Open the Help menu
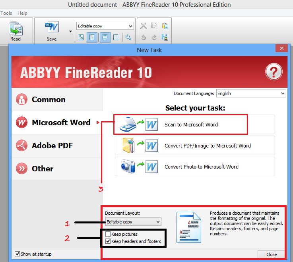293x262 pixels. click(x=22, y=13)
